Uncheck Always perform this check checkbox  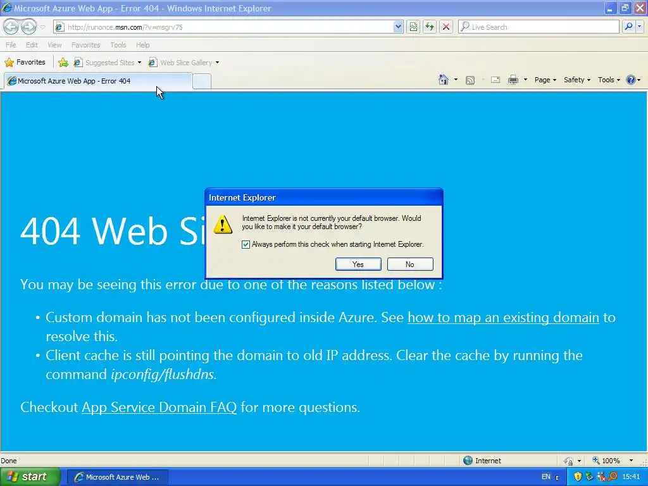click(x=246, y=245)
